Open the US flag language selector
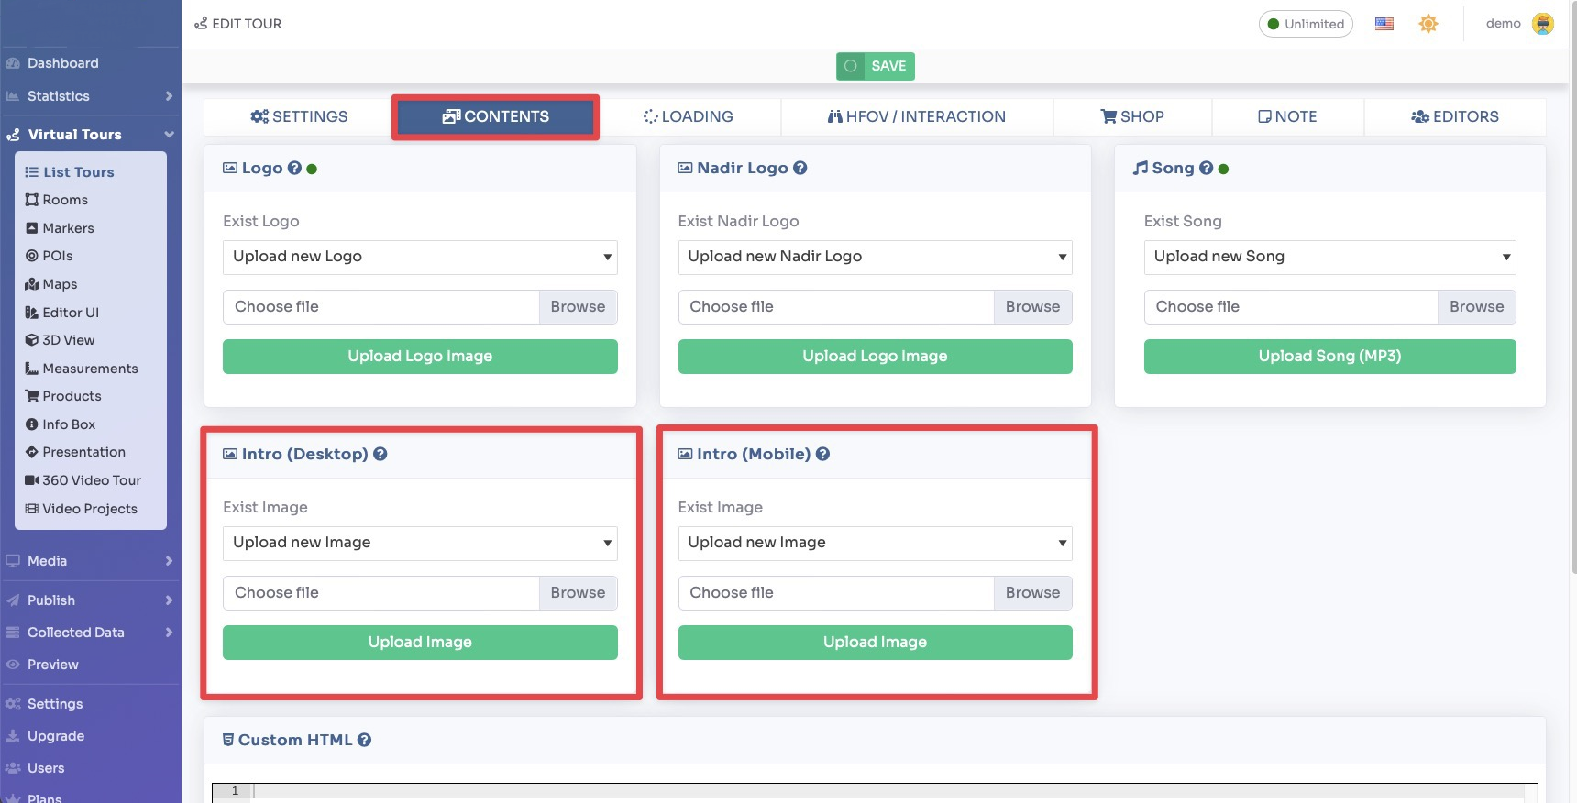 [x=1384, y=24]
